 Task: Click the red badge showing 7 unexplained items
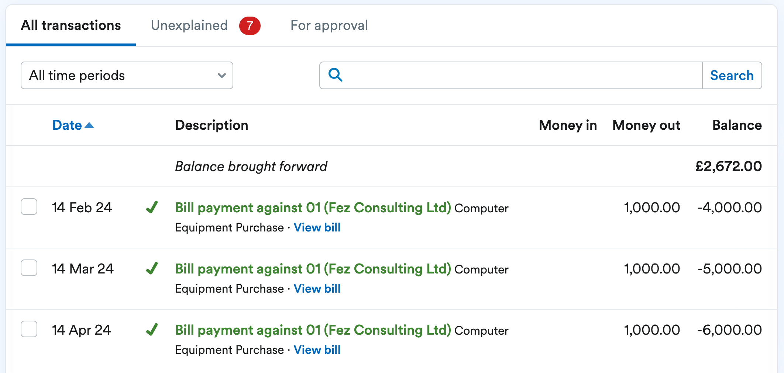[250, 25]
